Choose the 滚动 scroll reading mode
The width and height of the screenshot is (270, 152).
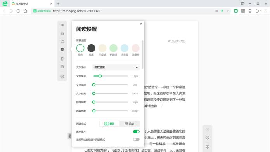[129, 124]
